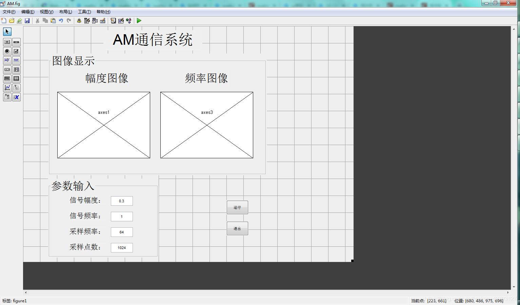Select the Toggle Button tool
The height and width of the screenshot is (305, 520).
pos(7,79)
